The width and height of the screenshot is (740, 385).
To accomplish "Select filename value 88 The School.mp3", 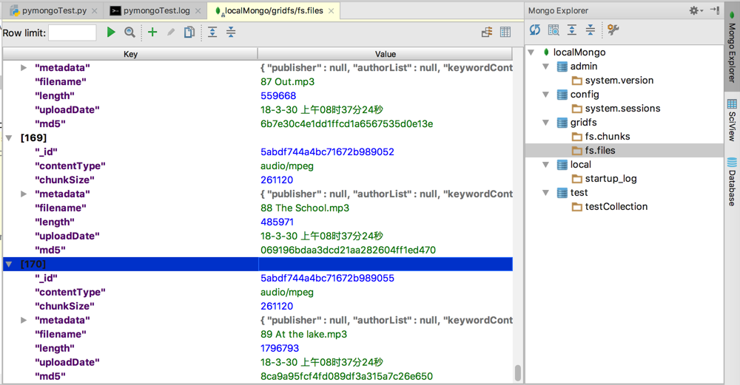I will point(304,208).
